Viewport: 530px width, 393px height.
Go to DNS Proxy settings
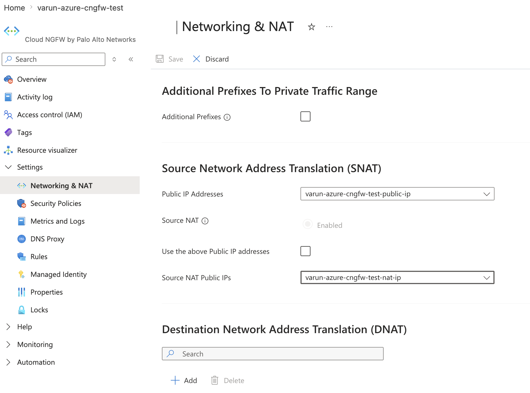coord(47,239)
